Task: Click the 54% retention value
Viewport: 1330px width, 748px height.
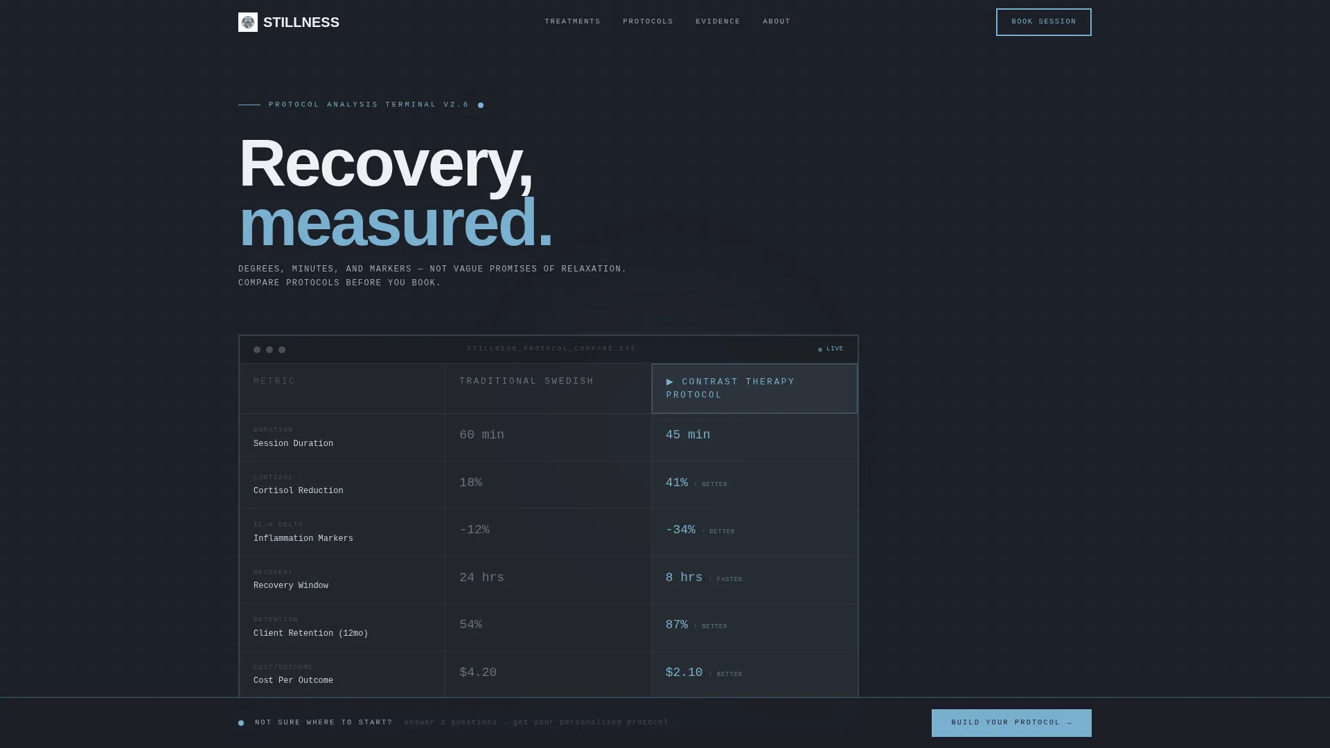Action: [470, 625]
